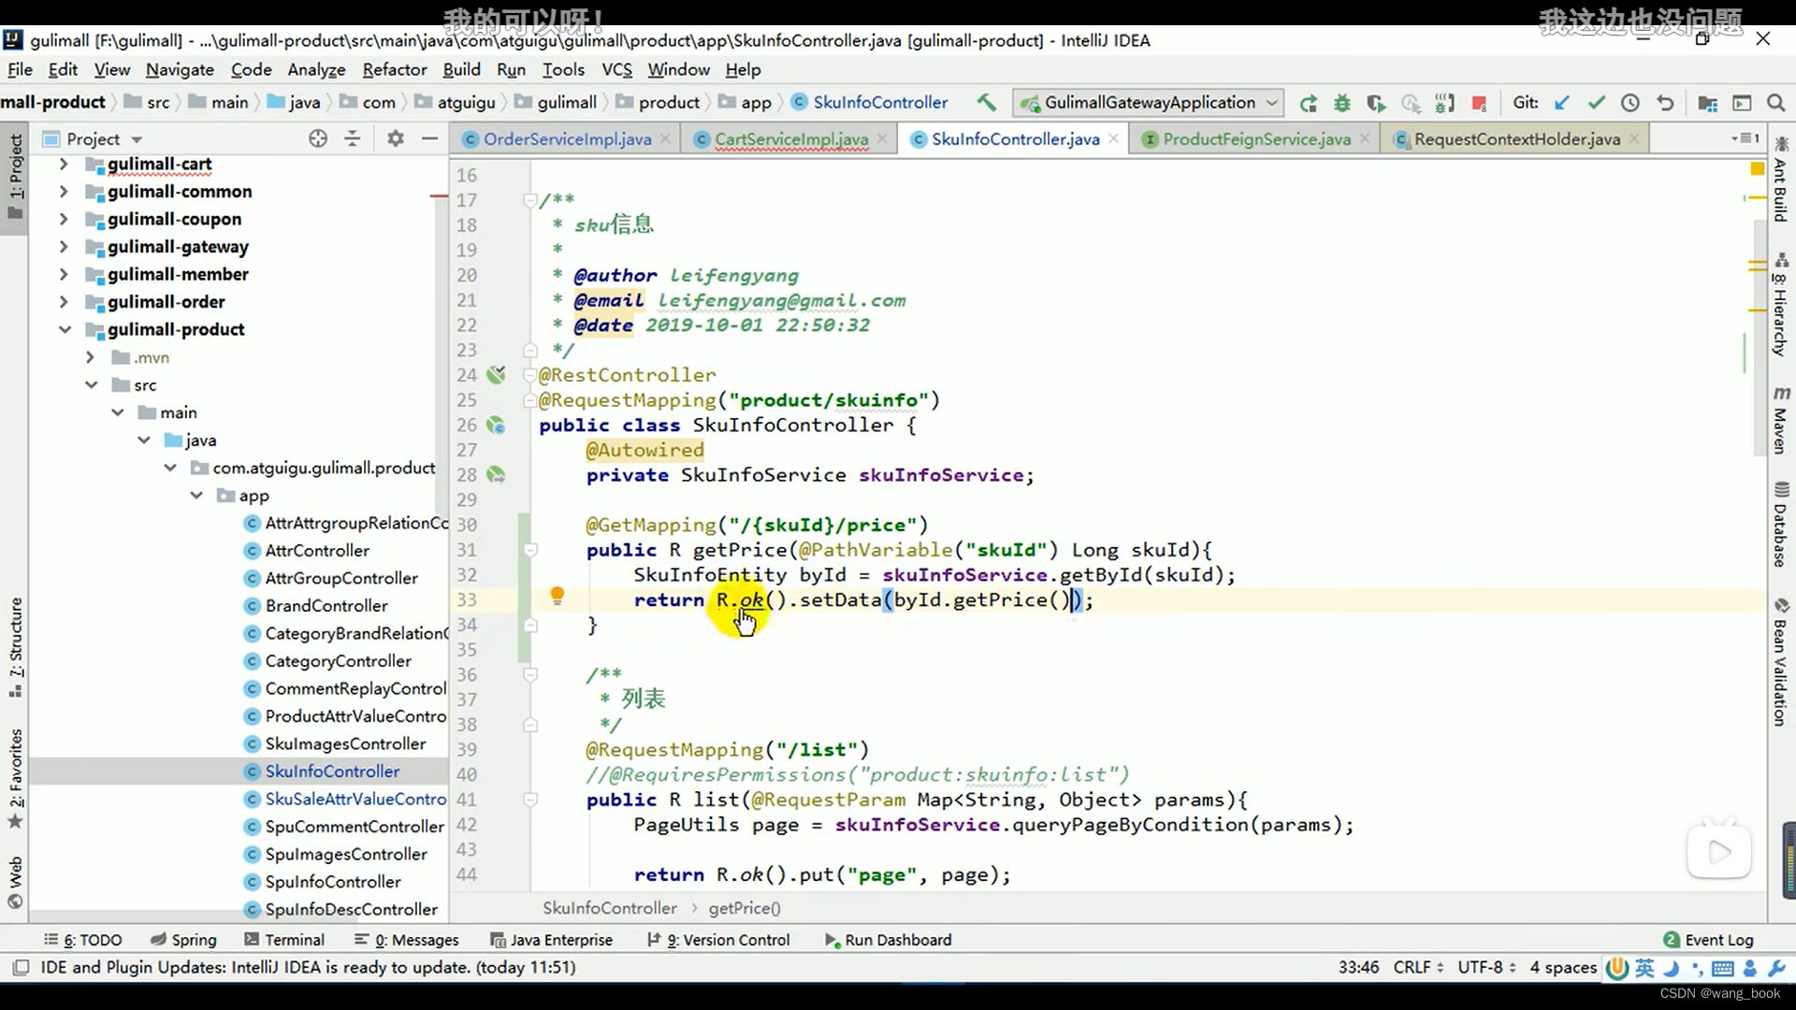1796x1010 pixels.
Task: Toggle tool window bars icon in status bar
Action: [x=21, y=967]
